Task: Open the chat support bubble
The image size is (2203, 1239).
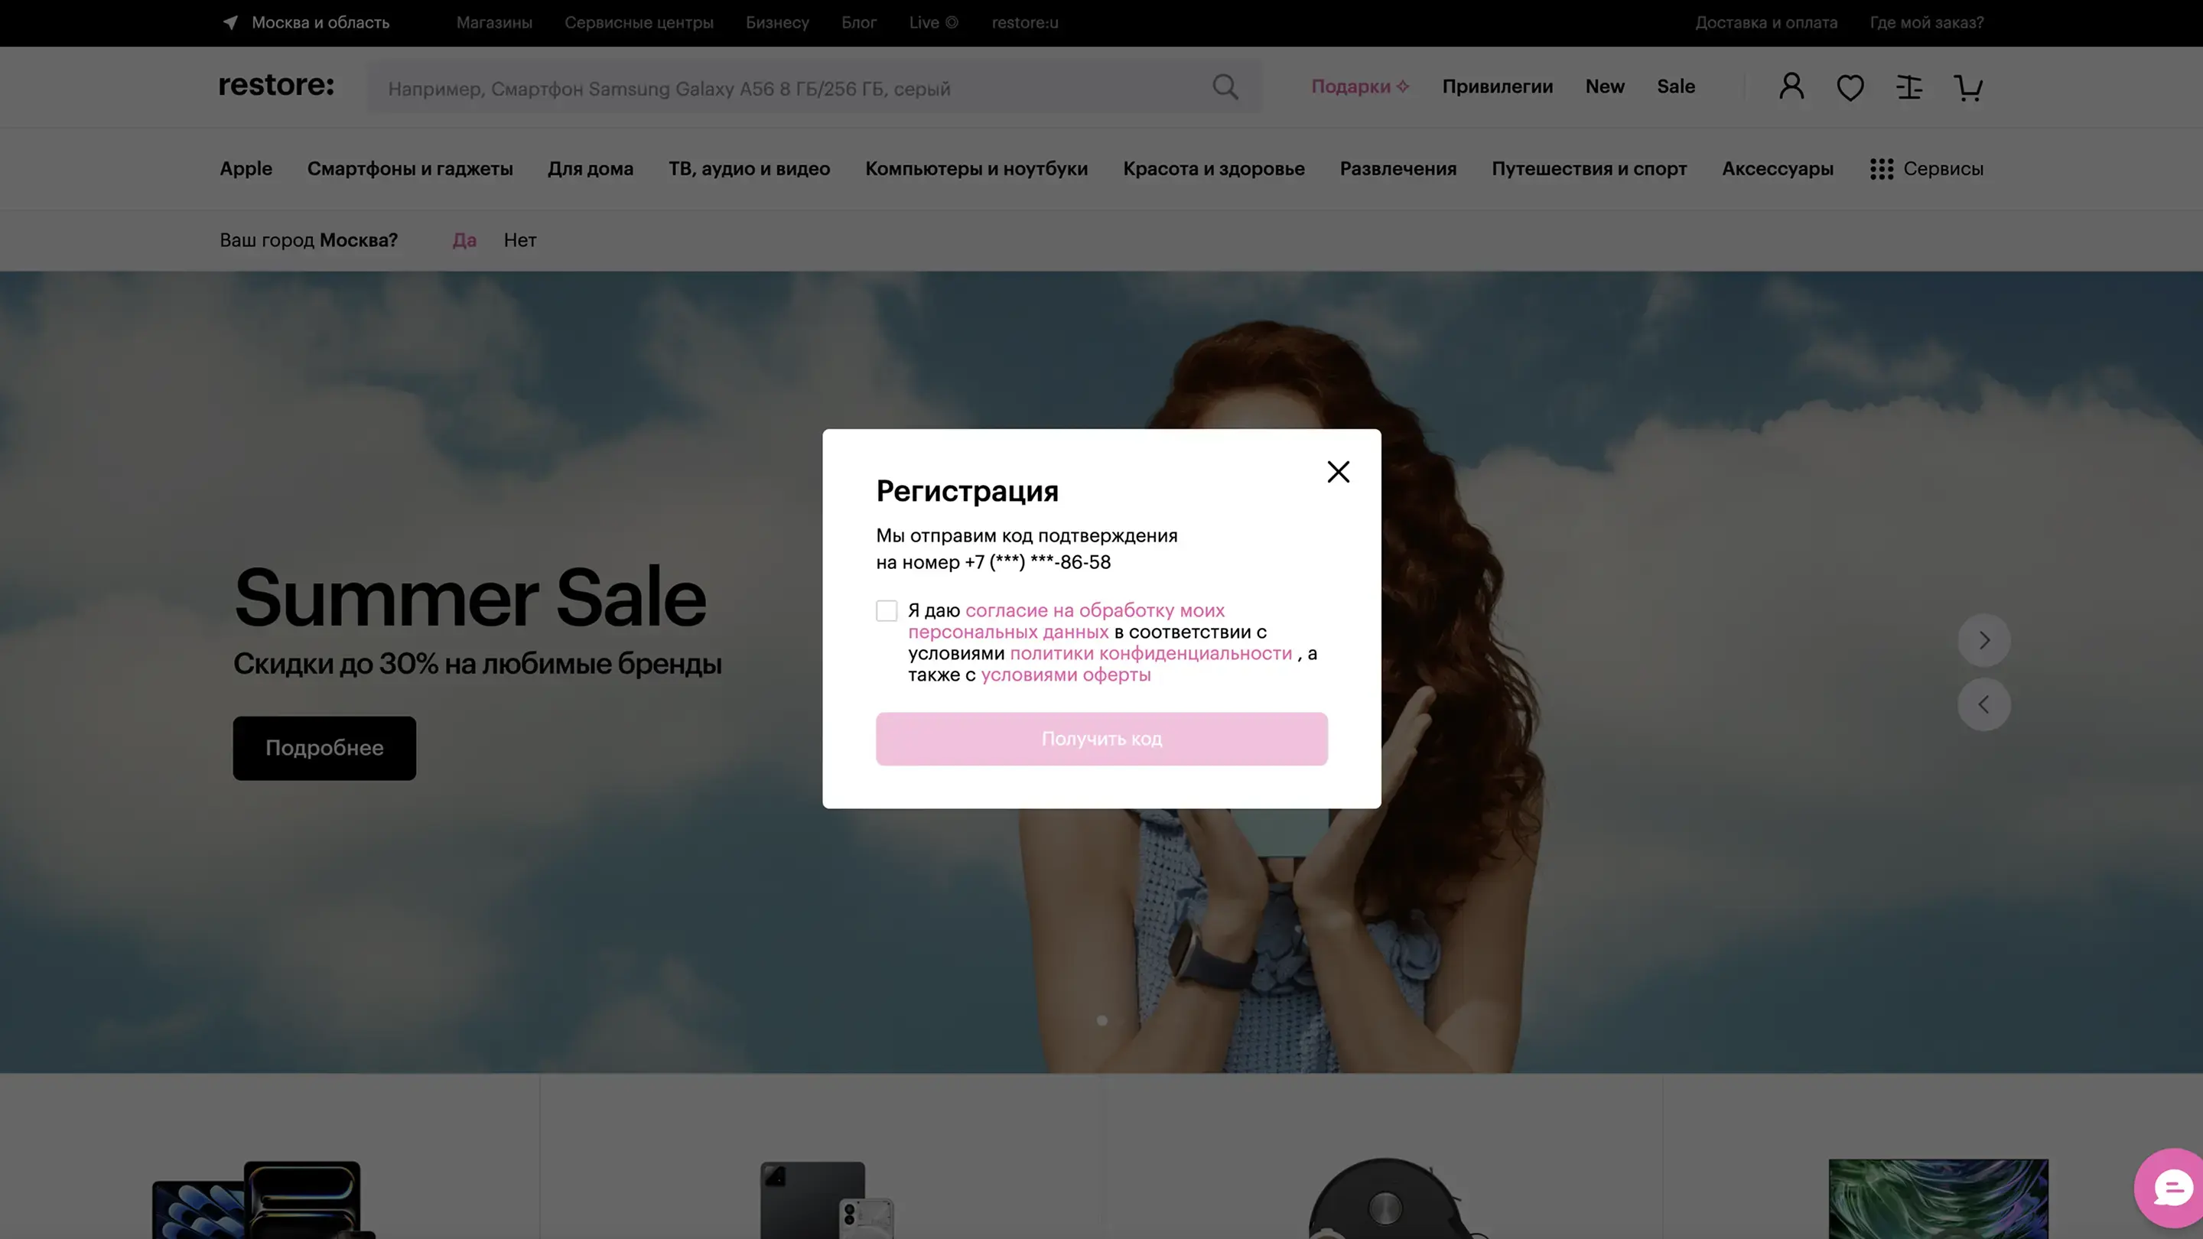Action: point(2172,1188)
